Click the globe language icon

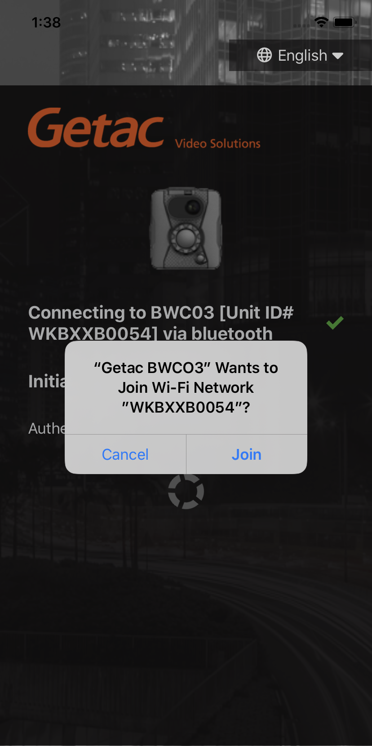tap(264, 55)
